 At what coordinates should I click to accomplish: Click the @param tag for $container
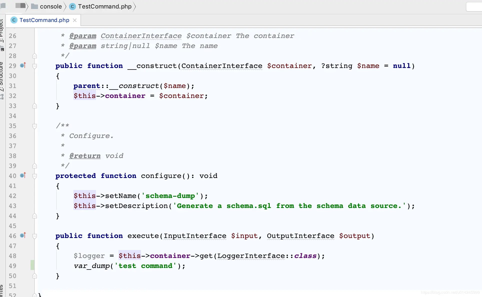83,36
